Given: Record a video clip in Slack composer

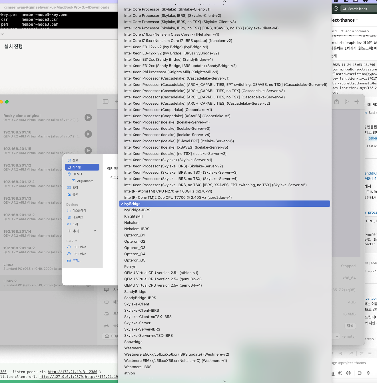Looking at the screenshot, I should click(360, 373).
